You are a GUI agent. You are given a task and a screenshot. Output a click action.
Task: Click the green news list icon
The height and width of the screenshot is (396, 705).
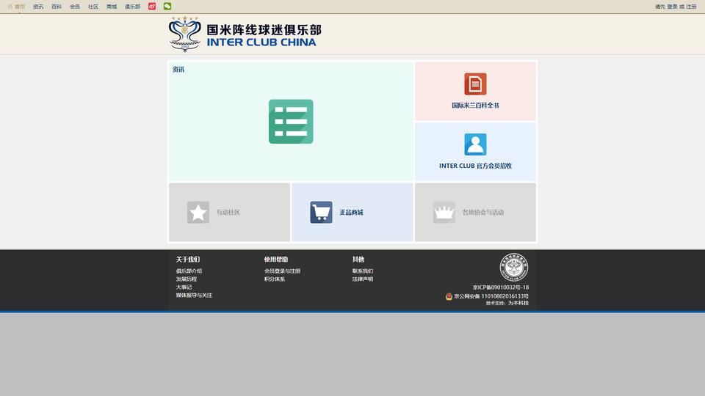(x=291, y=122)
